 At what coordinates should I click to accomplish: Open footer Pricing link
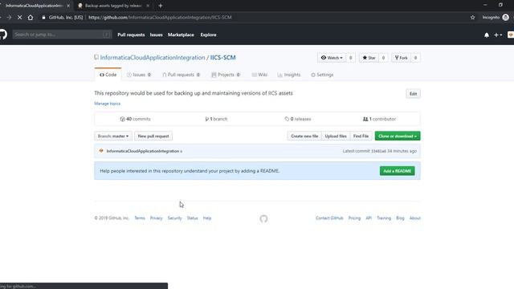click(354, 218)
